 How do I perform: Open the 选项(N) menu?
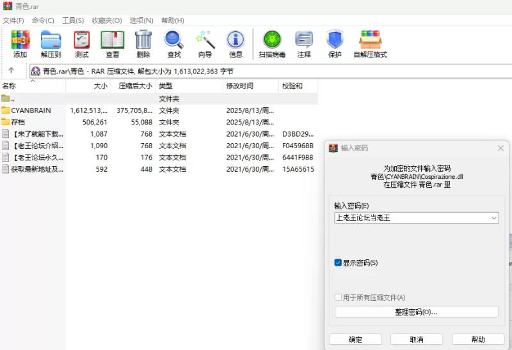click(x=141, y=20)
